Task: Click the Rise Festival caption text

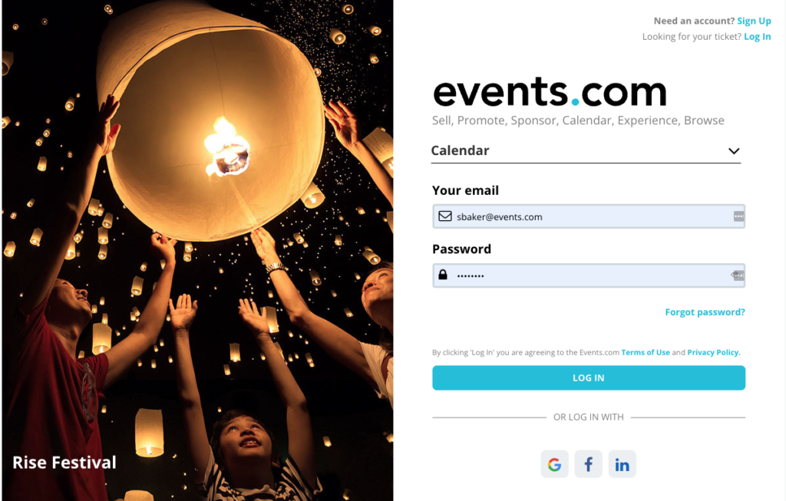Action: point(64,462)
